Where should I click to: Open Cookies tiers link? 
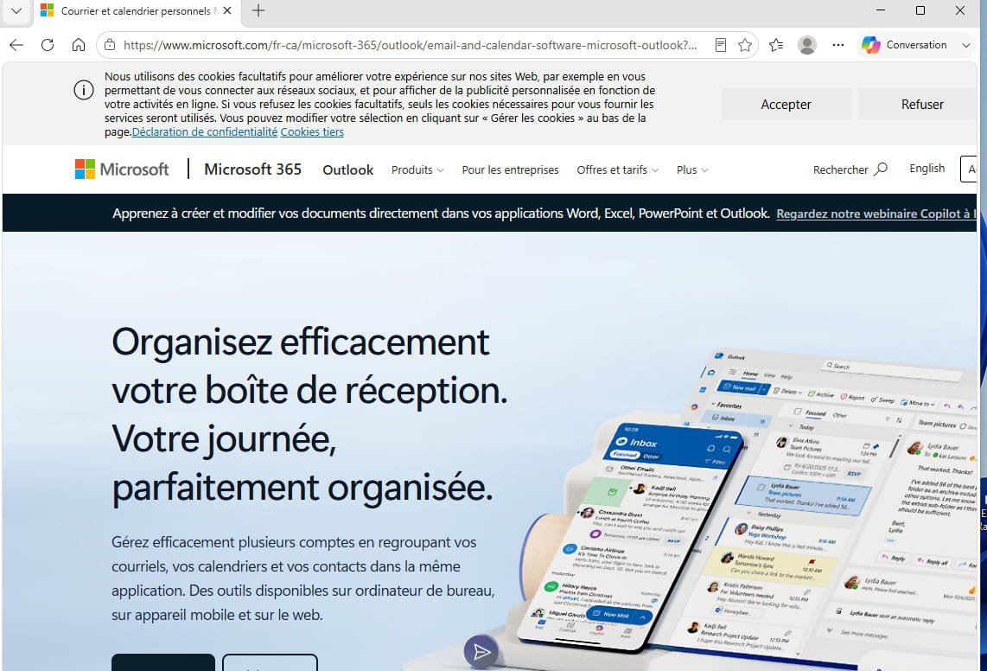click(312, 131)
